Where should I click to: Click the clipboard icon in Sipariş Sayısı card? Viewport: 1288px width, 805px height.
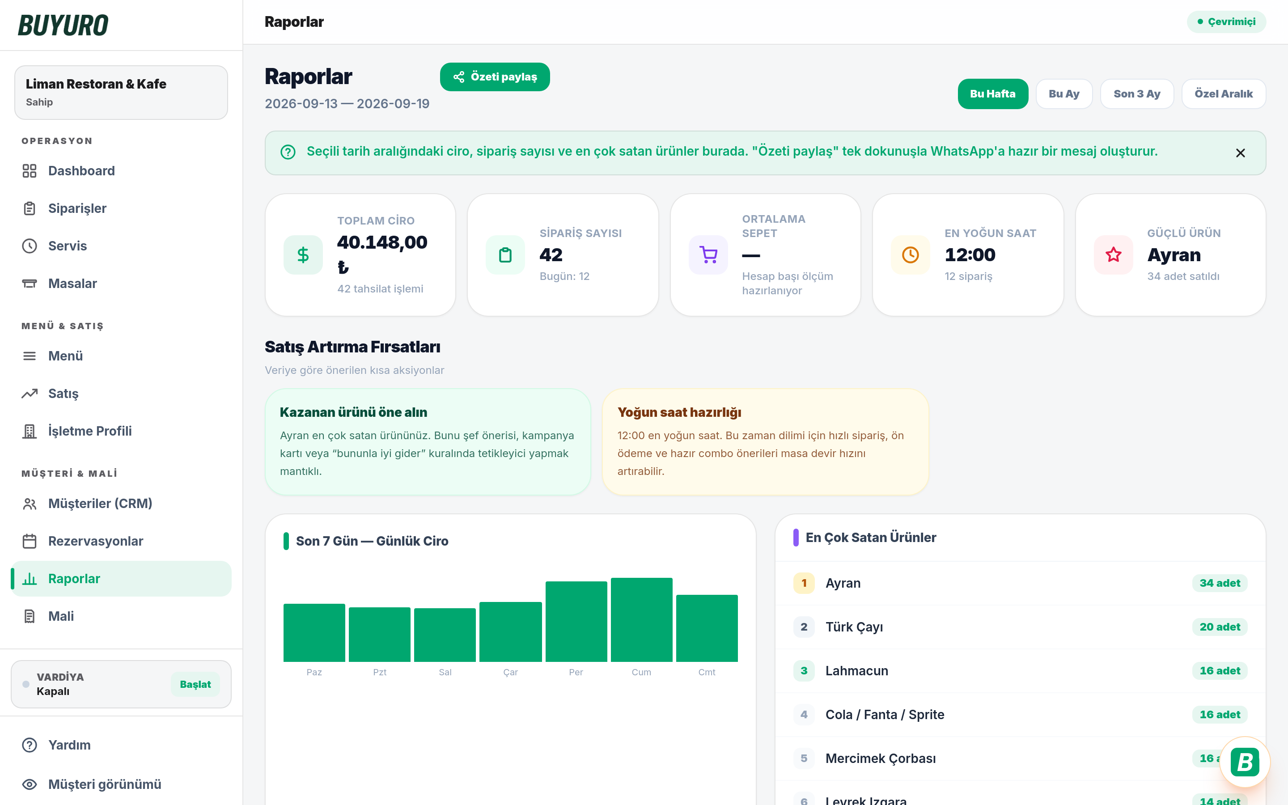505,255
